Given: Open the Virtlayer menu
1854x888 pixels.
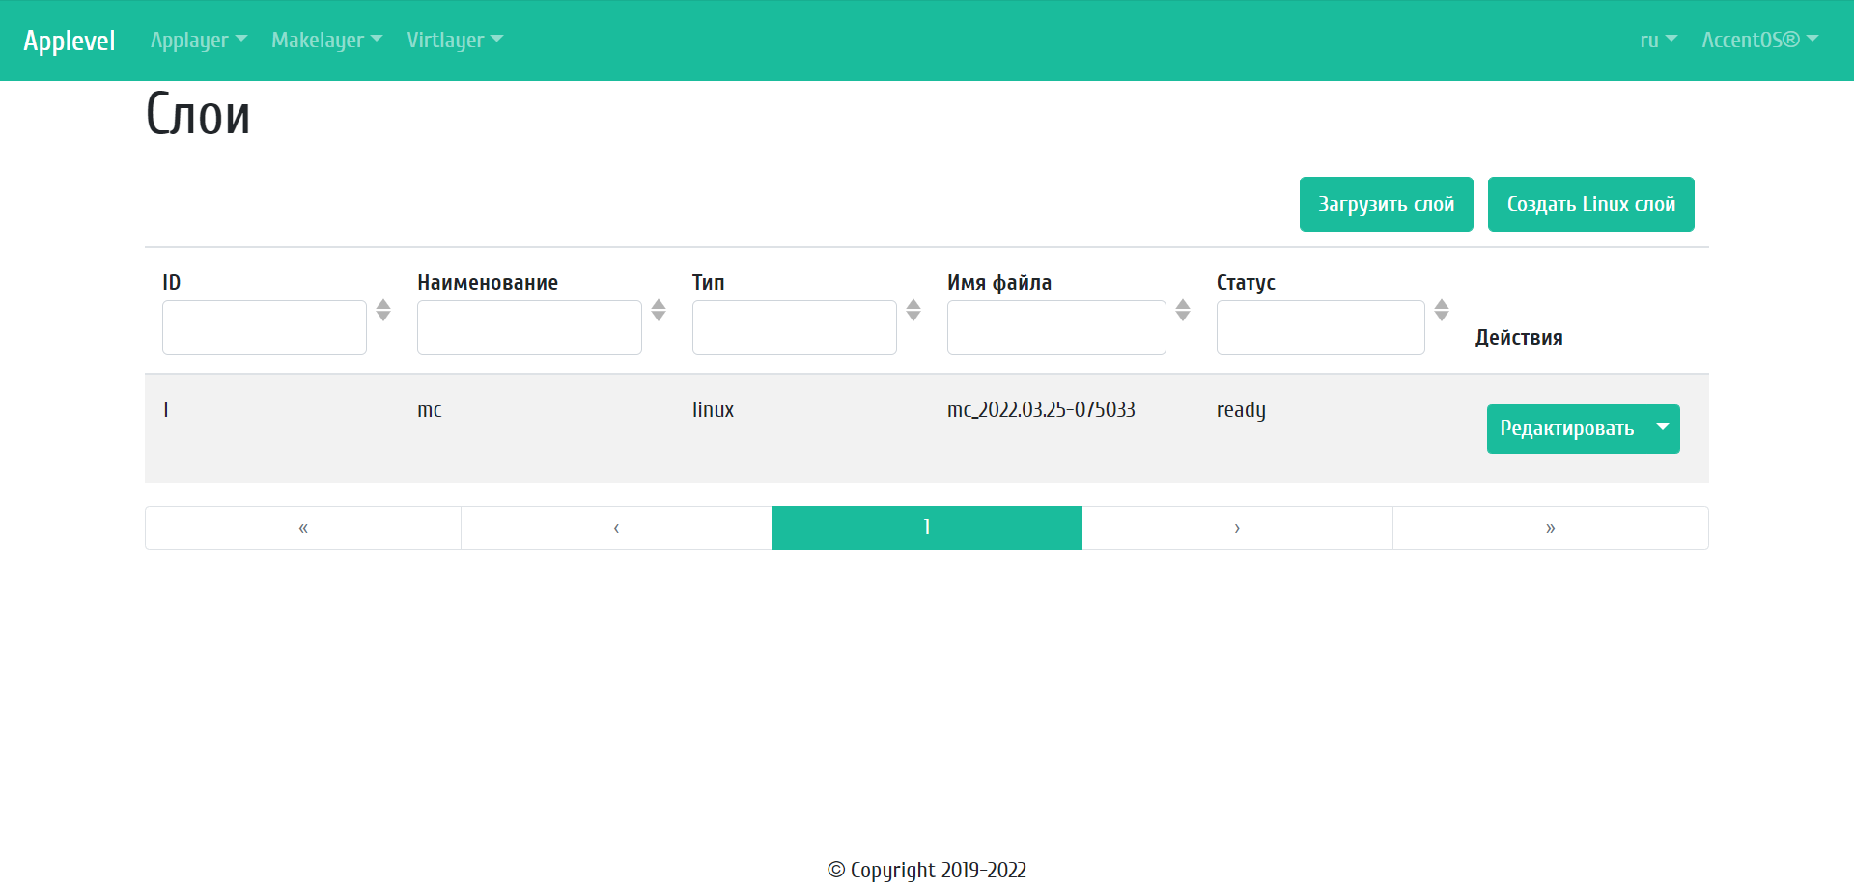Looking at the screenshot, I should tap(455, 40).
